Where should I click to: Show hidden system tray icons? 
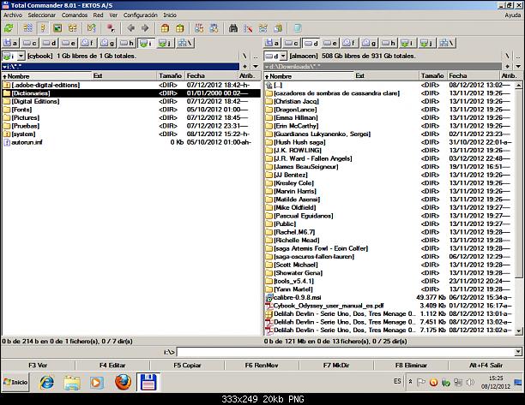click(x=410, y=382)
